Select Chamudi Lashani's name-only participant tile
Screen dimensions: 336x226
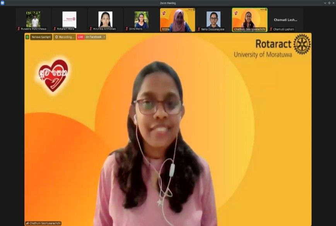[285, 20]
